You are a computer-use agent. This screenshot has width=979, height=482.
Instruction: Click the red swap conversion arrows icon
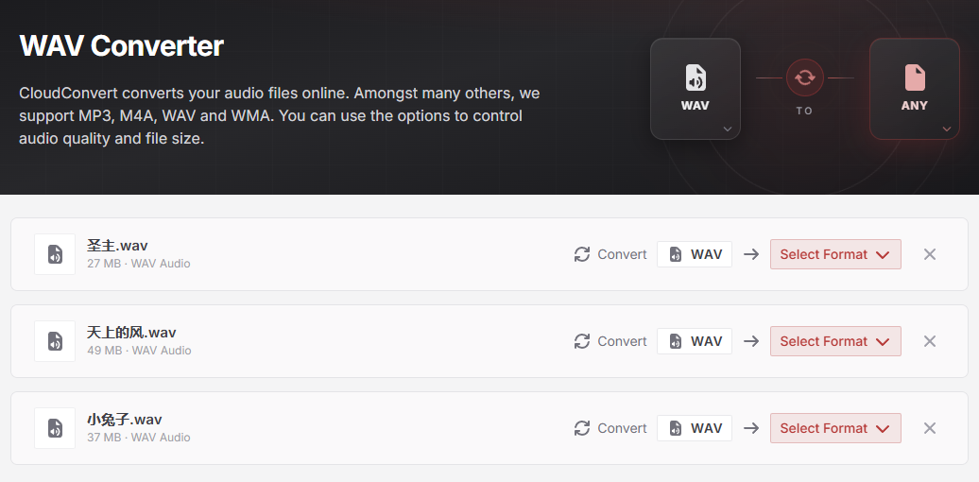pos(805,78)
